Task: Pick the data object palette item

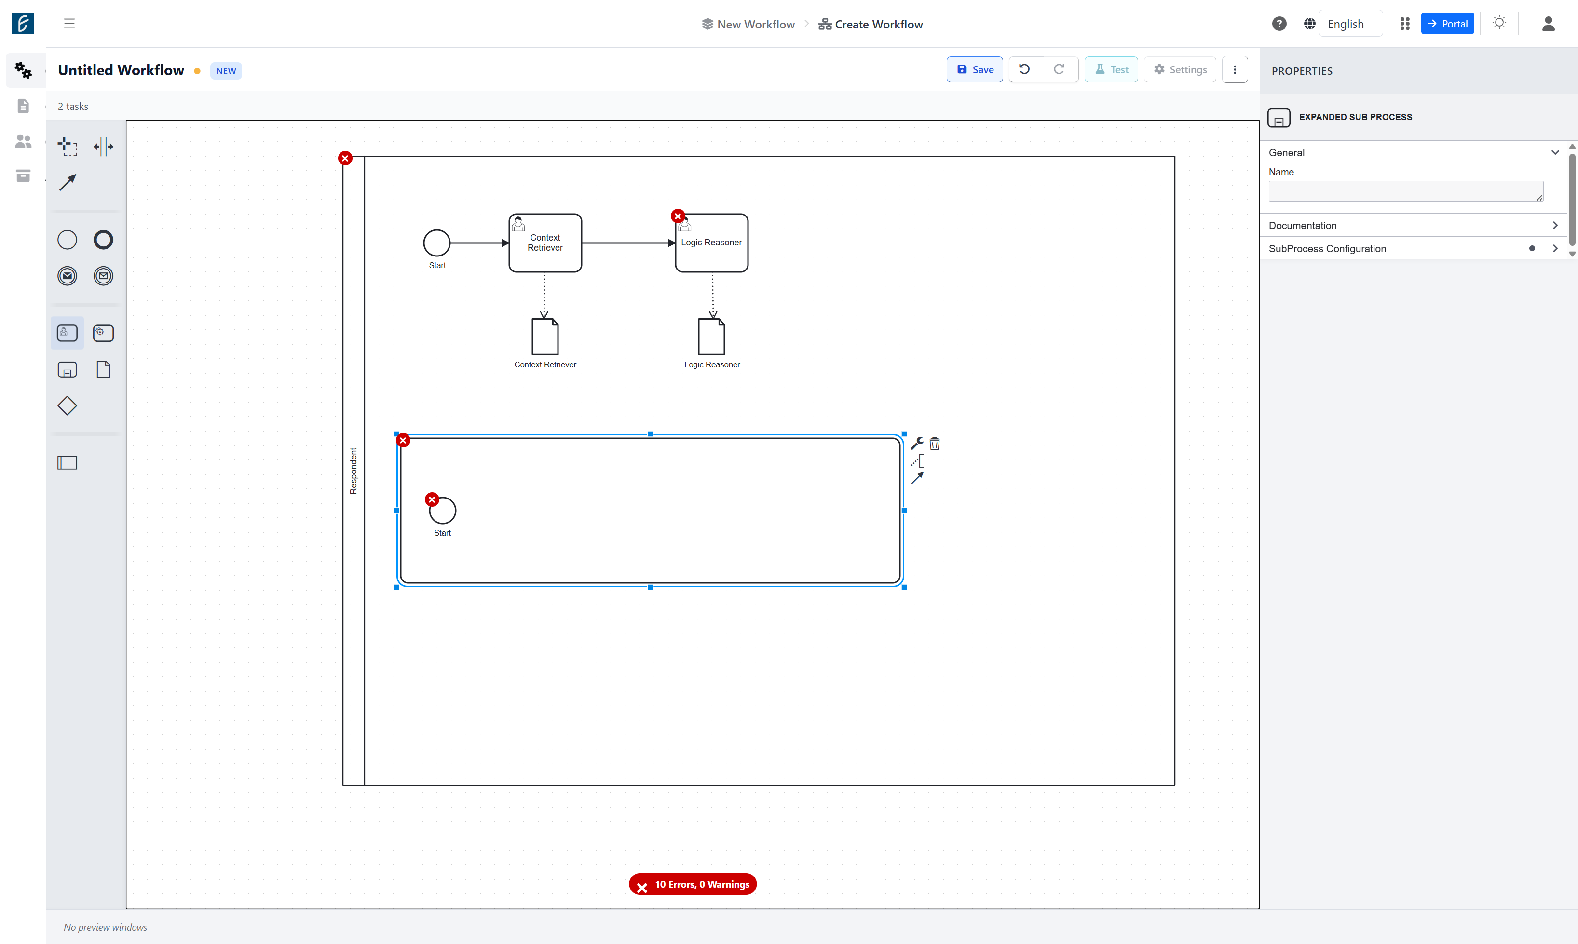Action: pos(104,370)
